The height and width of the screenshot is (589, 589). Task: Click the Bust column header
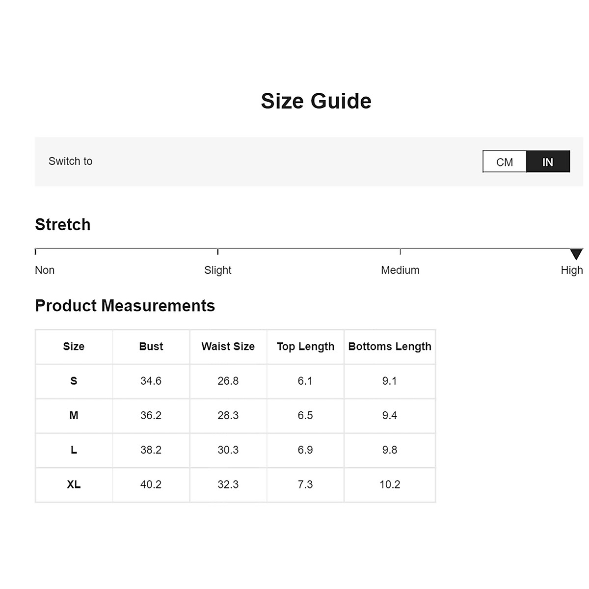point(151,347)
